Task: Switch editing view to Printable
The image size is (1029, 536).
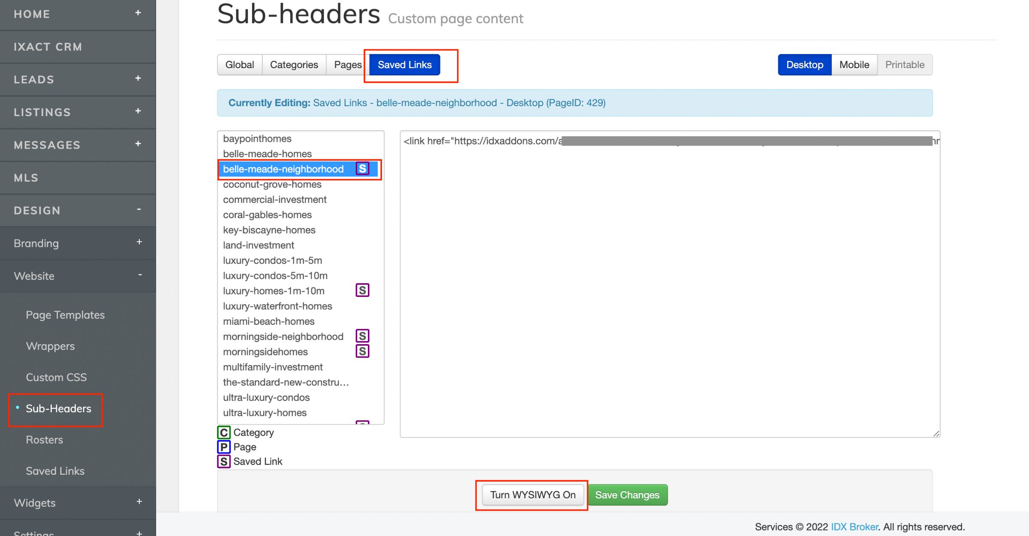Action: click(x=905, y=65)
